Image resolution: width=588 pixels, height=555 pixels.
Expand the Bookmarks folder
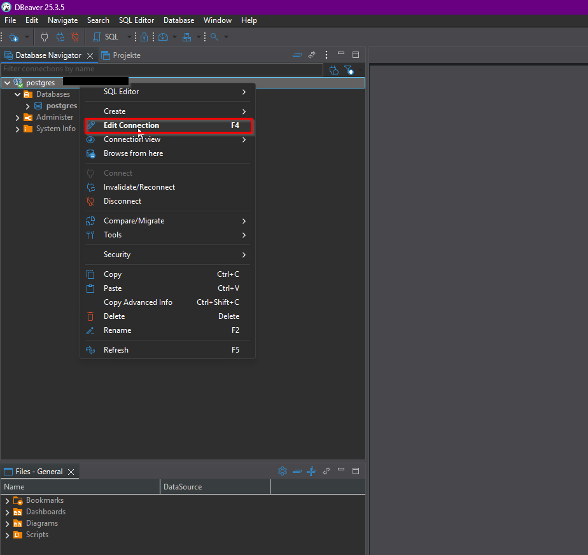pos(7,501)
